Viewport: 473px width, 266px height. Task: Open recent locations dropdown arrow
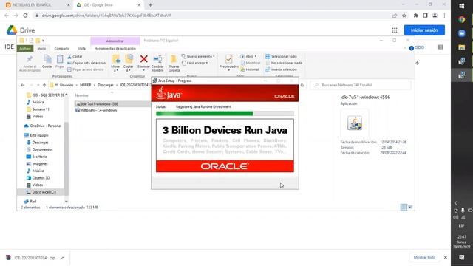(x=38, y=86)
